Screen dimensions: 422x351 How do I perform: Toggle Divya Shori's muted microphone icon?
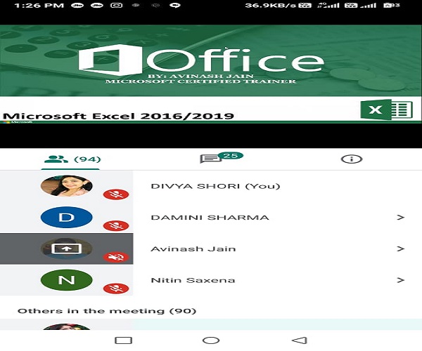[x=116, y=194]
